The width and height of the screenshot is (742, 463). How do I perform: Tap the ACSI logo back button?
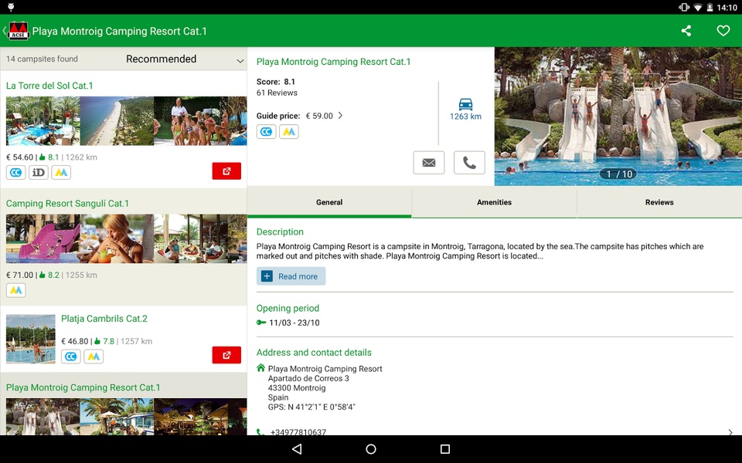(x=16, y=31)
